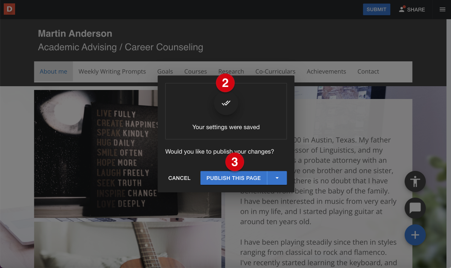Click the guitar photo

(x=128, y=245)
